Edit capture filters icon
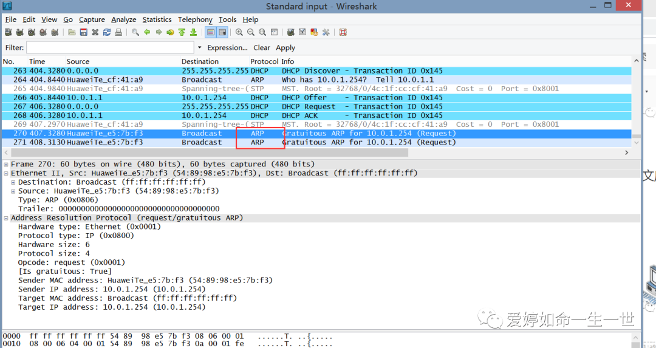 [x=291, y=32]
